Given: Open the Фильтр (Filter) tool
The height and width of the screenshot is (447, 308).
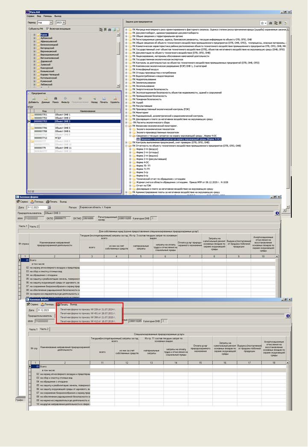Looking at the screenshot, I should (x=65, y=99).
